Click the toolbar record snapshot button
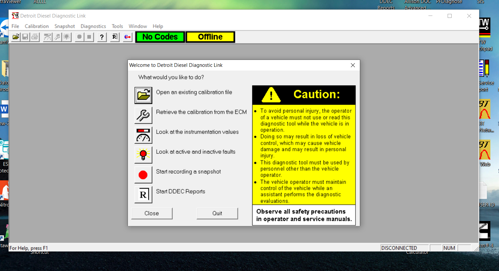 tap(79, 37)
